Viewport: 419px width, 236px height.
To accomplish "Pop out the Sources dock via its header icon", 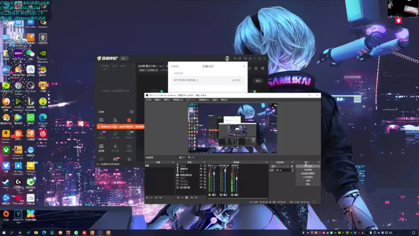I will (x=204, y=162).
